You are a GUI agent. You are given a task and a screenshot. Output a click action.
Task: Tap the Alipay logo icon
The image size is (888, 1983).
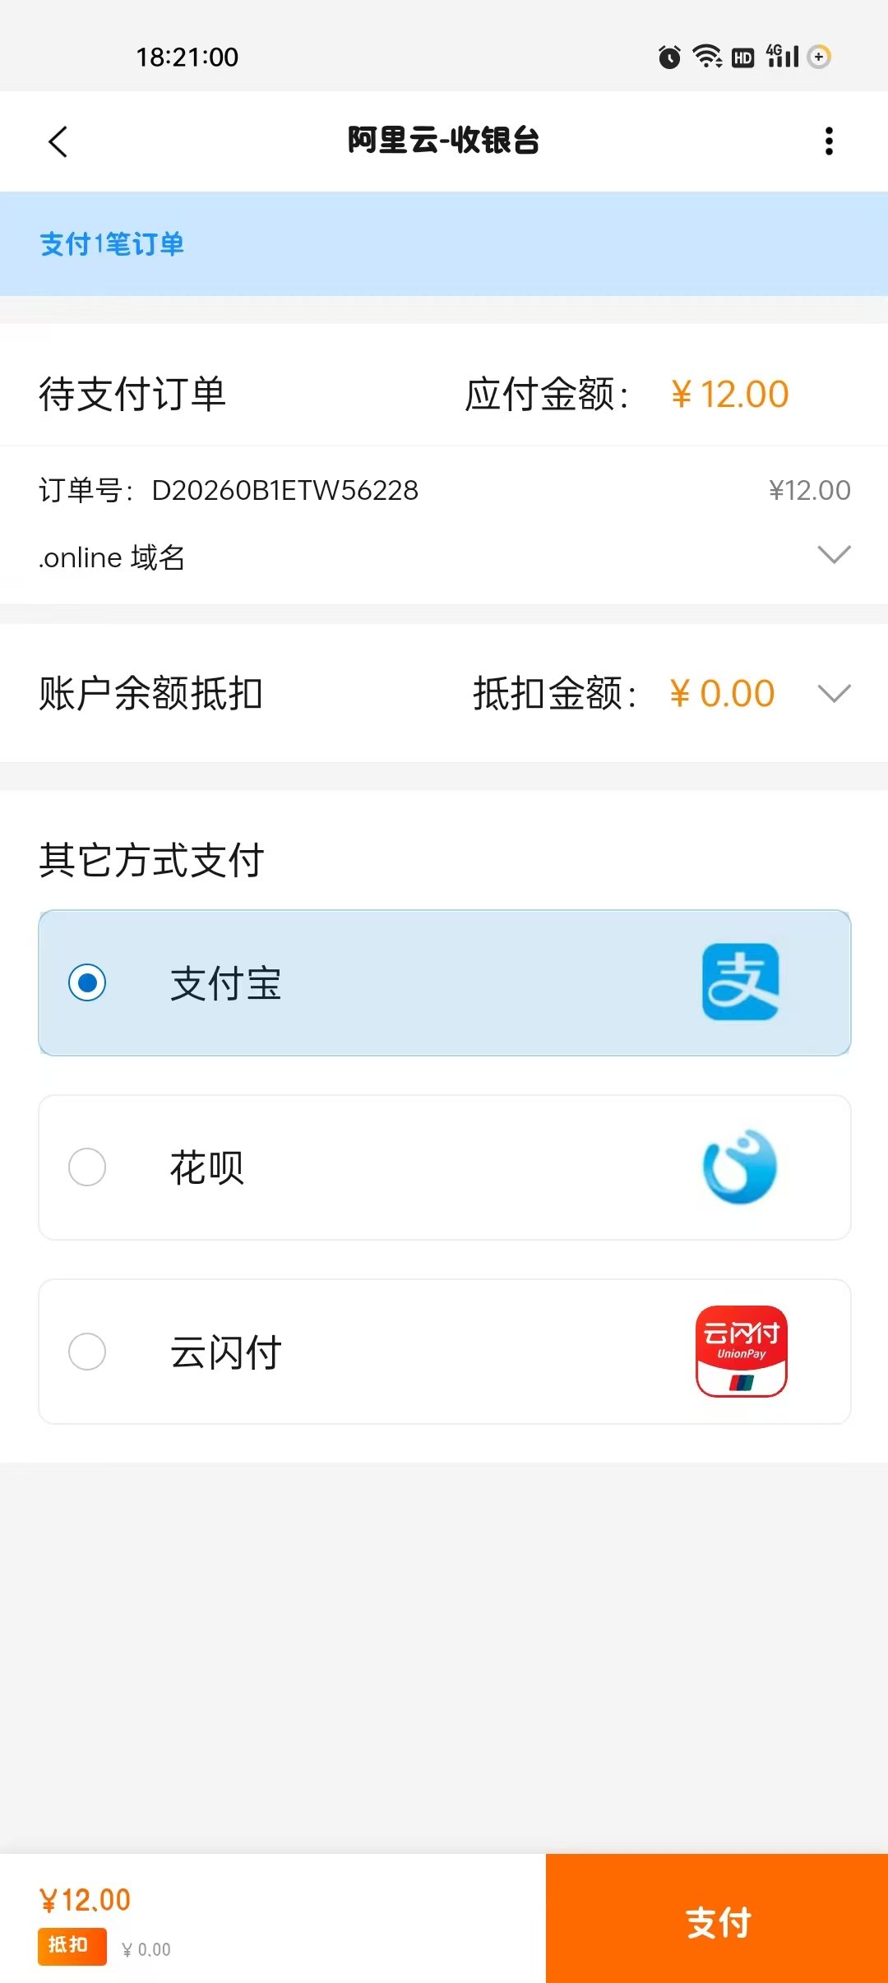740,982
